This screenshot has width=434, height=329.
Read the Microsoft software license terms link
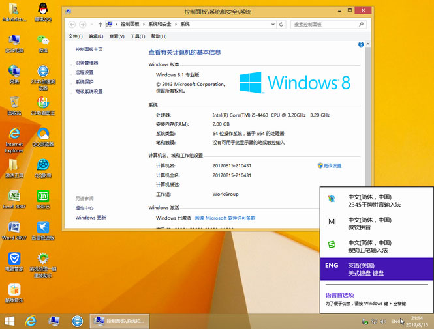225,218
